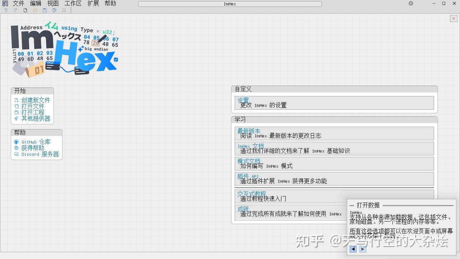Viewport: 460px width, 259px height.
Task: Click the Discord icon in the 帮助 panel
Action: click(16, 154)
